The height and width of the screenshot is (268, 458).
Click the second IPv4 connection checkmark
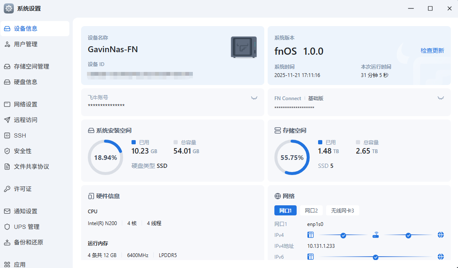408,236
